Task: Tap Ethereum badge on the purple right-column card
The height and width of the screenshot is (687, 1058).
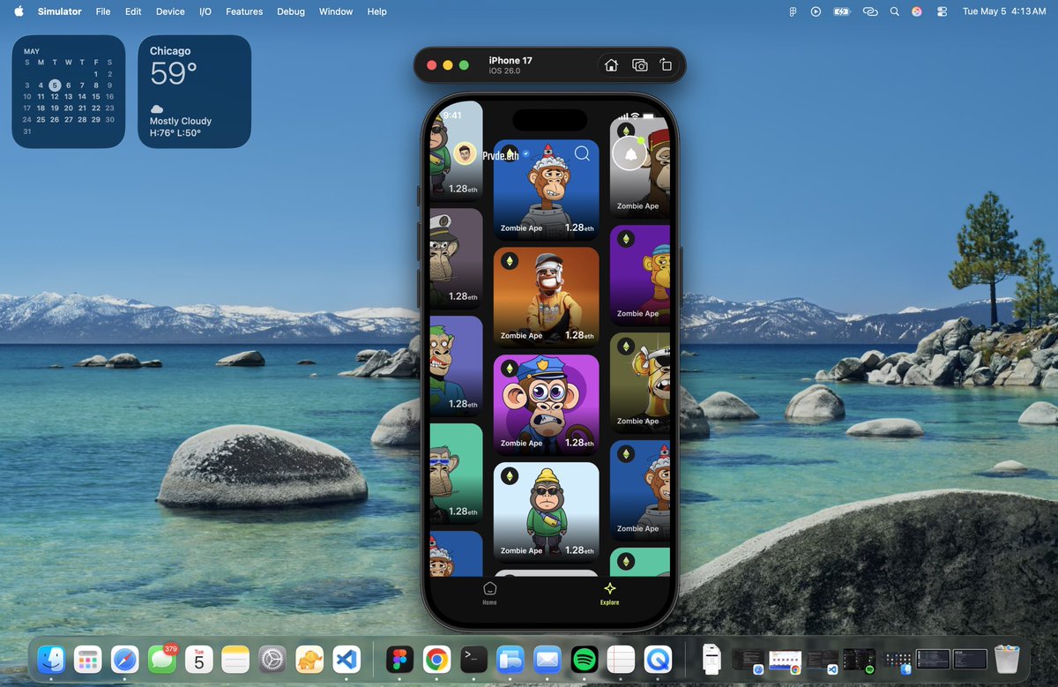Action: click(x=626, y=239)
